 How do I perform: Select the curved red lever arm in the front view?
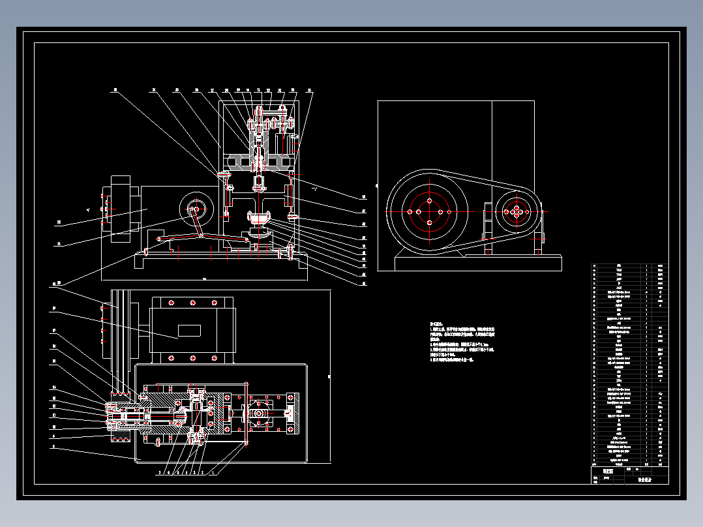click(203, 237)
